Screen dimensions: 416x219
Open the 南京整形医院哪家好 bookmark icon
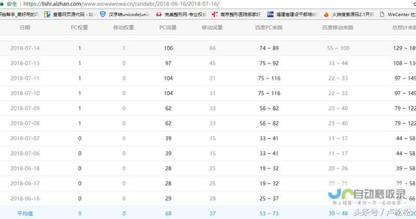(x=214, y=14)
